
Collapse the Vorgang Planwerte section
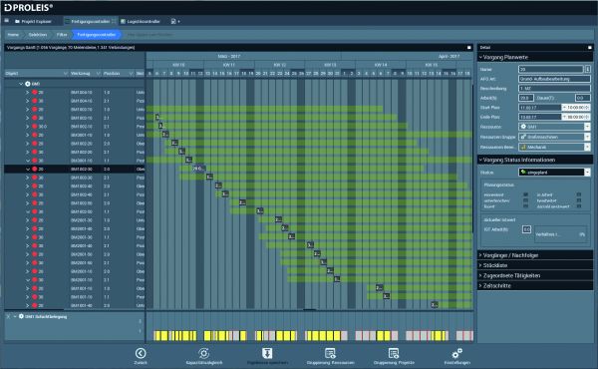[x=535, y=57]
